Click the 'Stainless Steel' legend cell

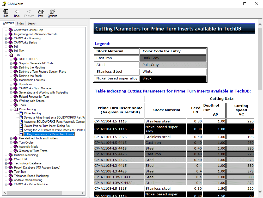tap(117, 72)
